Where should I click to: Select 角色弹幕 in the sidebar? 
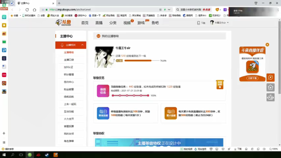[69, 141]
